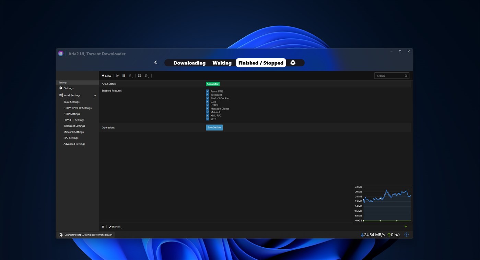Open the Shortcut dropdown arrow
This screenshot has height=260, width=480.
click(x=121, y=228)
